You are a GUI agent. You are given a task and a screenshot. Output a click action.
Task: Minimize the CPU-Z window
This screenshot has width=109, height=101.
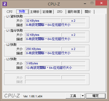85,3
